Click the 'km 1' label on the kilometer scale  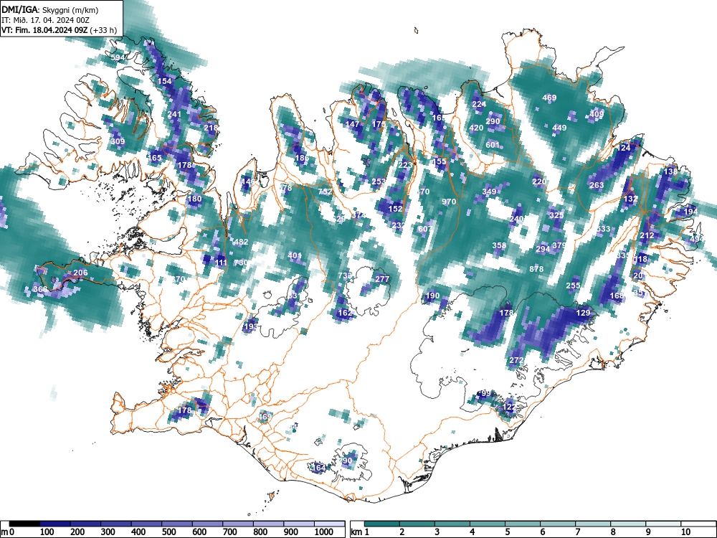pos(360,532)
